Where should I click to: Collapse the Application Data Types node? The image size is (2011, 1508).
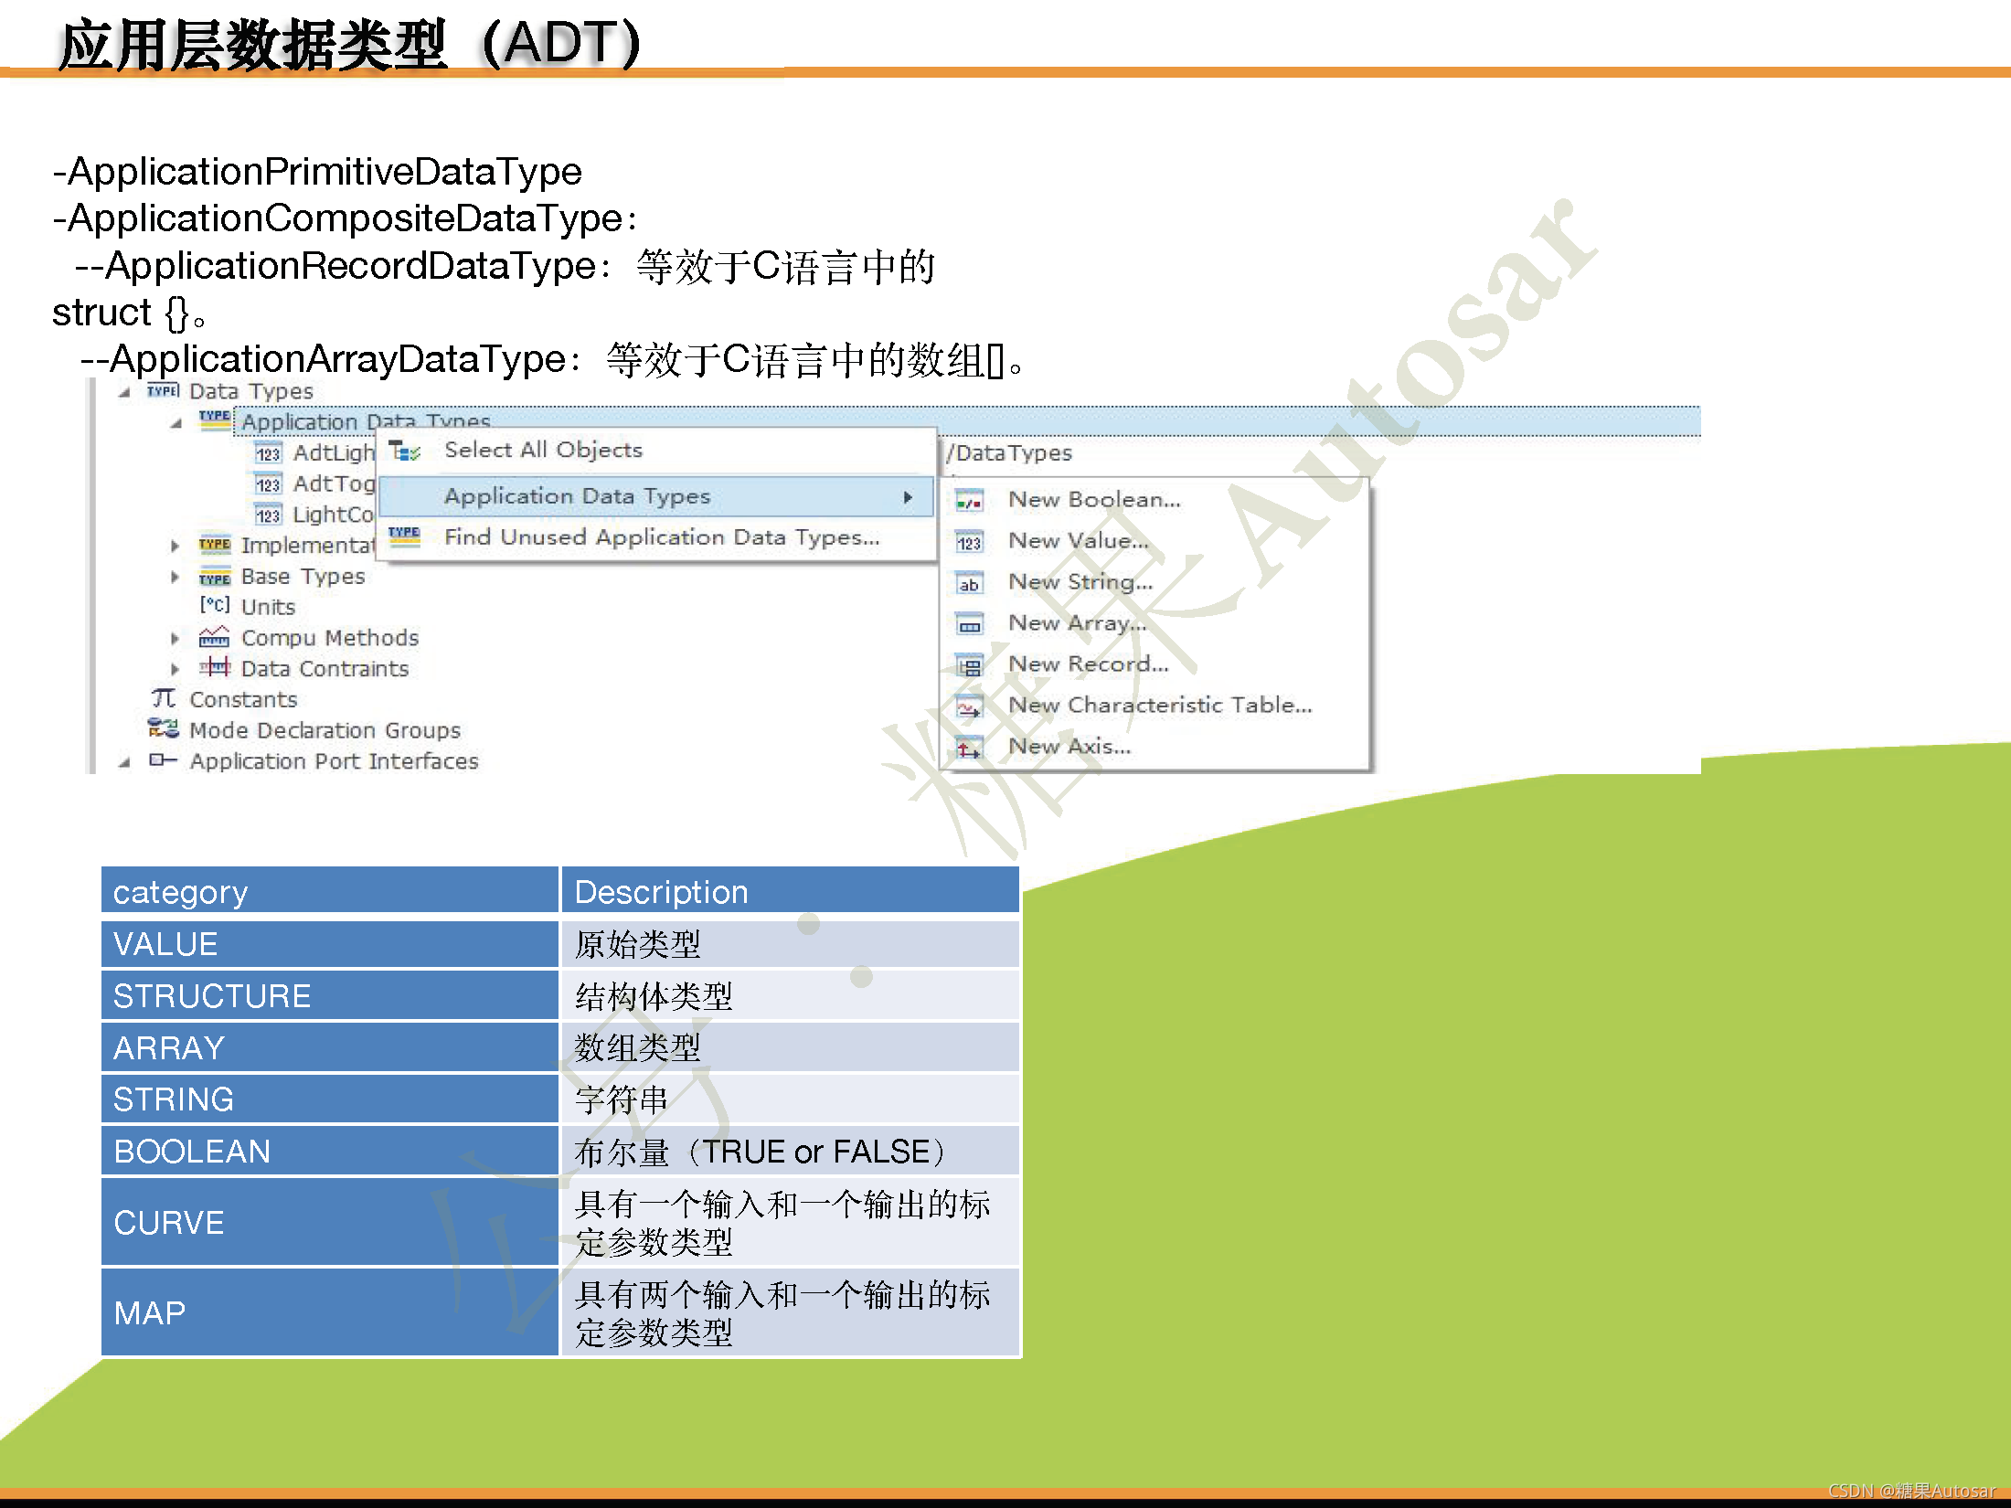(176, 423)
